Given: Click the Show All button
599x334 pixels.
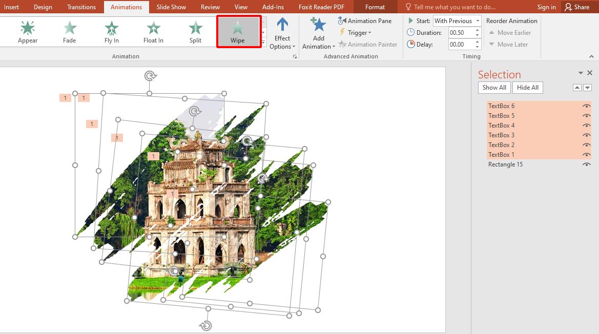Looking at the screenshot, I should coord(493,87).
